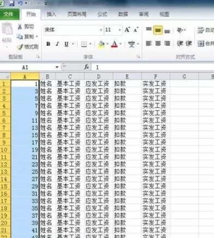The height and width of the screenshot is (238, 214).
Task: Select column C header
Action: (70, 76)
